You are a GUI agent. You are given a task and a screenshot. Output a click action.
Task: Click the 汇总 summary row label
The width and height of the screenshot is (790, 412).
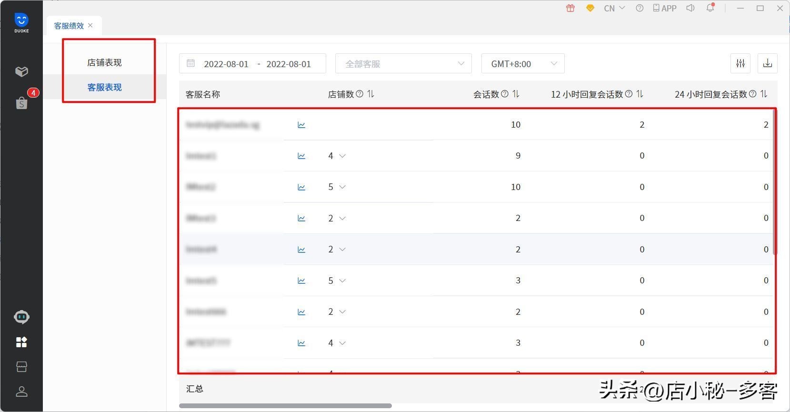pyautogui.click(x=195, y=389)
